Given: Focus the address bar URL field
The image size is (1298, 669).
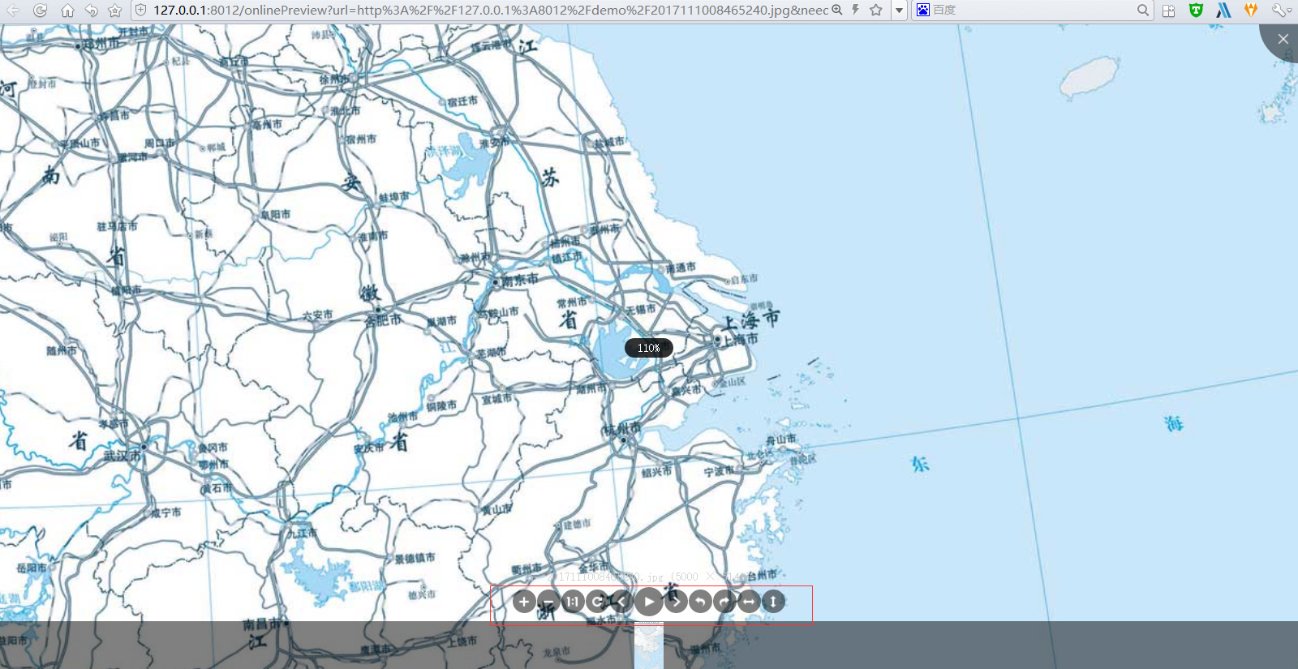Looking at the screenshot, I should tap(490, 11).
